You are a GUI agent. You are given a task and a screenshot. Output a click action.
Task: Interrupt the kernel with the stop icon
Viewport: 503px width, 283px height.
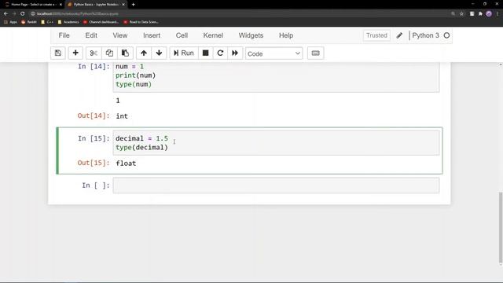pyautogui.click(x=206, y=53)
